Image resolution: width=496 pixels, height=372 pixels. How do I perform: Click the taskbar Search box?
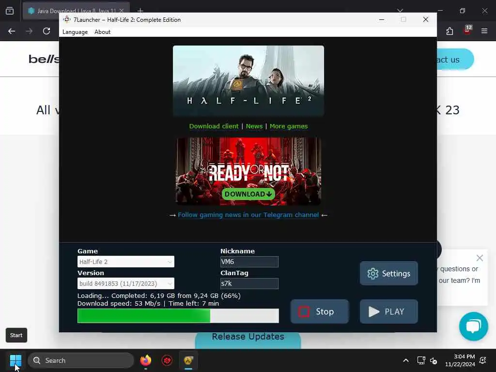click(x=81, y=360)
